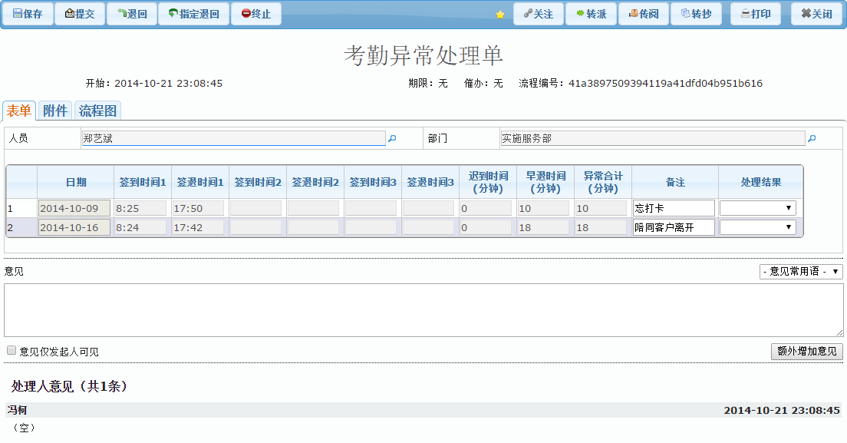Open person lookup beside 郑艺斌 field
The image size is (847, 443).
(x=392, y=139)
